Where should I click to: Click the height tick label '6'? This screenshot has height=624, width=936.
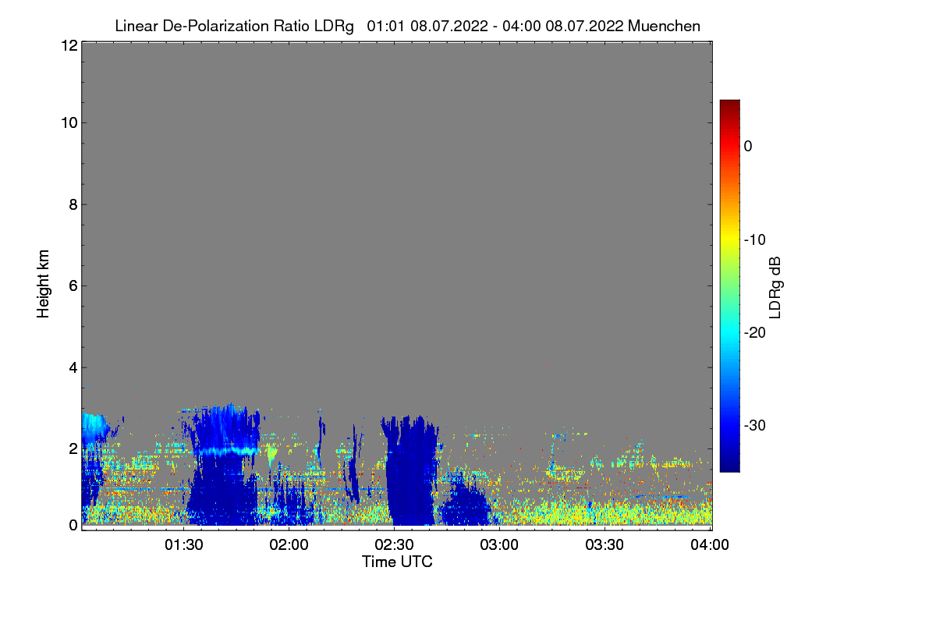pyautogui.click(x=72, y=285)
